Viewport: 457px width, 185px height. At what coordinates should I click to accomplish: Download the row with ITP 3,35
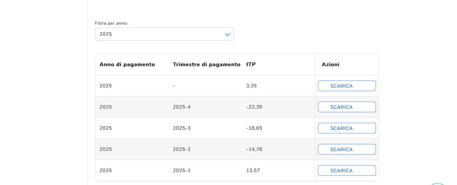point(347,86)
